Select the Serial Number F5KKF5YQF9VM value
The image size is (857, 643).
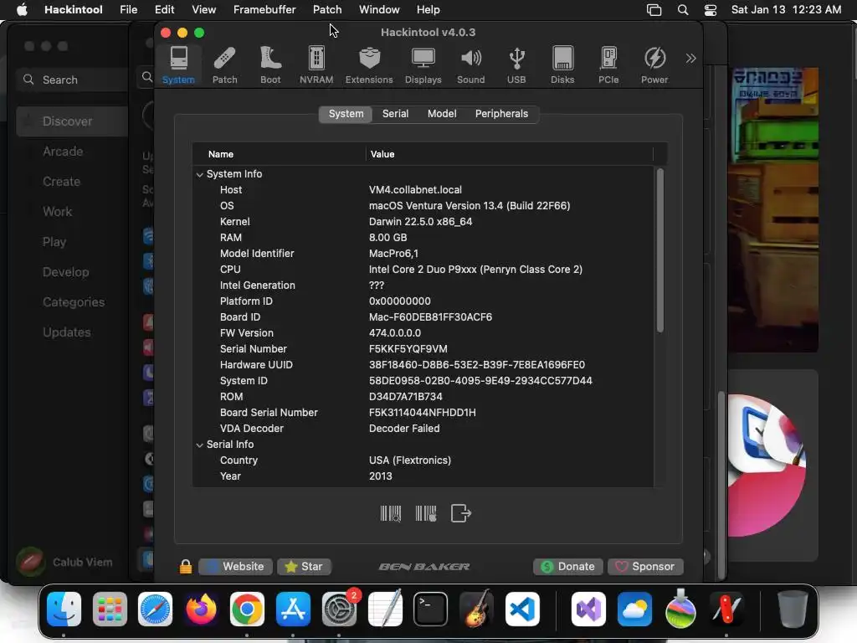(x=408, y=349)
